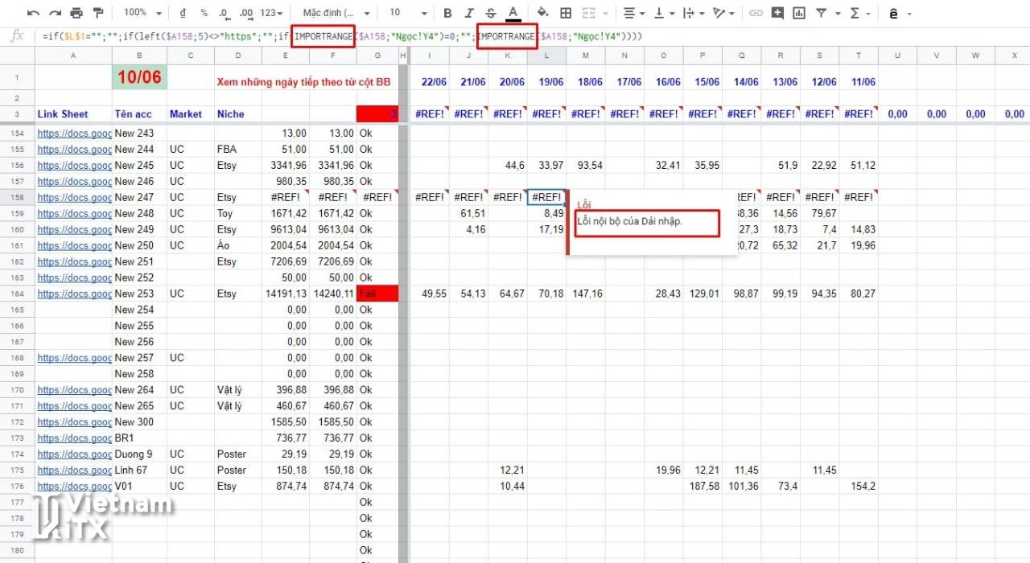Screen dimensions: 1030x563
Task: Select the New 300 account cell
Action: click(x=139, y=421)
